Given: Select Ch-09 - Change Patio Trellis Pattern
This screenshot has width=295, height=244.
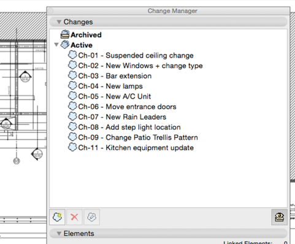Looking at the screenshot, I should click(x=138, y=137).
